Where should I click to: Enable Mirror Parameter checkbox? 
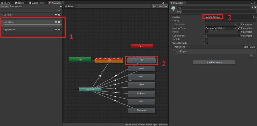239,32
